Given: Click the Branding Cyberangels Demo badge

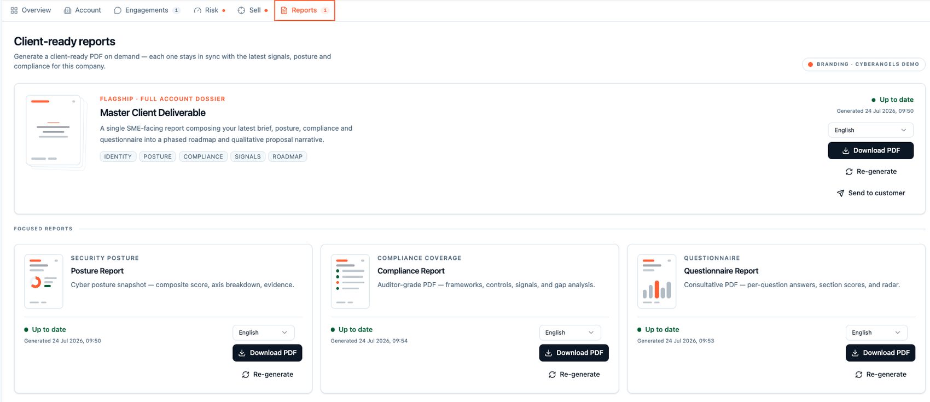Looking at the screenshot, I should point(863,64).
